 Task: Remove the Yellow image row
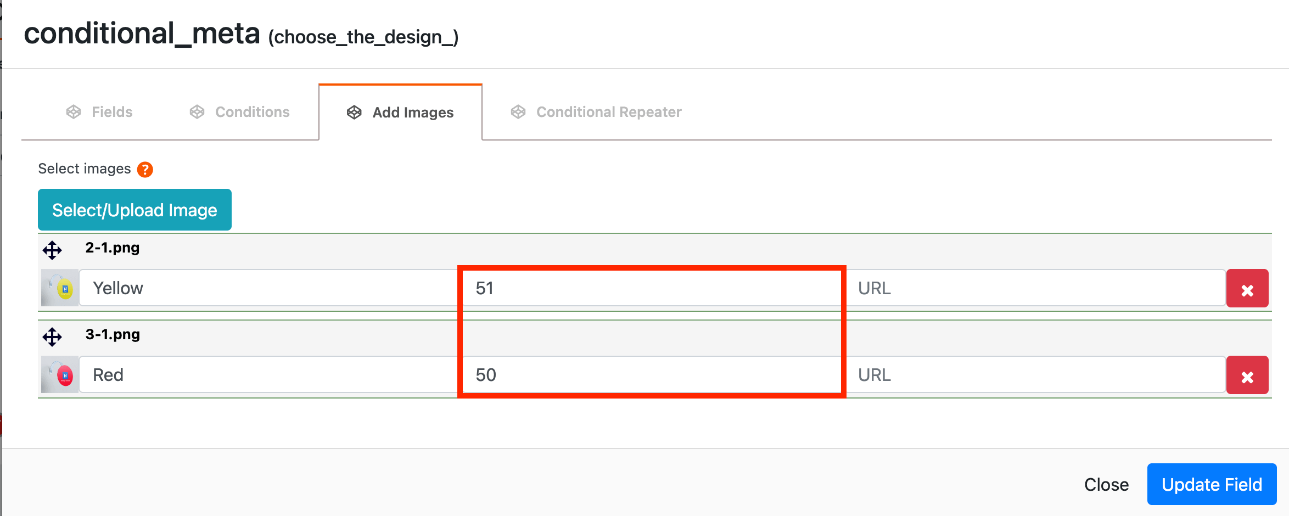click(x=1247, y=289)
